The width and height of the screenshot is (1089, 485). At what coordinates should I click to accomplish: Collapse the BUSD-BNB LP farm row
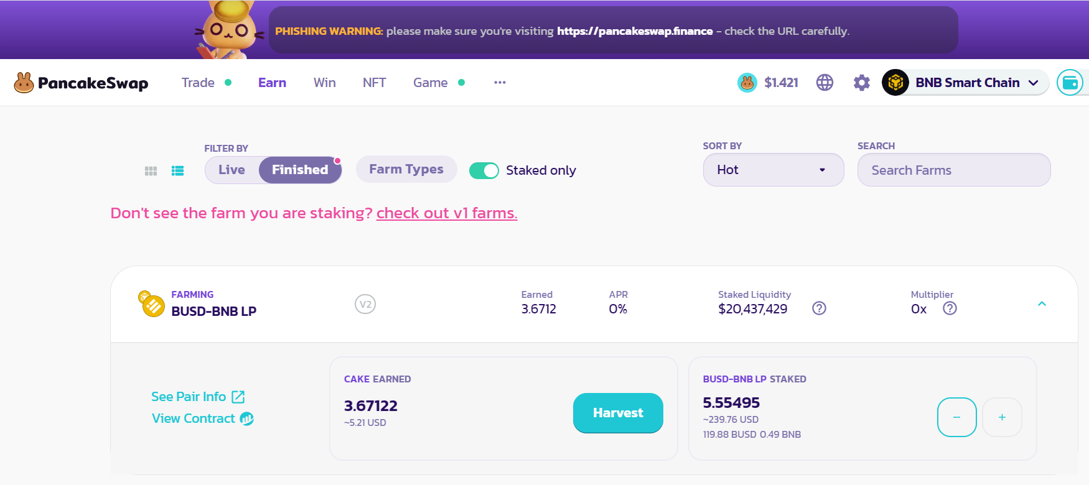pyautogui.click(x=1042, y=304)
